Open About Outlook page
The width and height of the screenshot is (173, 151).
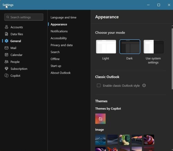(x=61, y=73)
